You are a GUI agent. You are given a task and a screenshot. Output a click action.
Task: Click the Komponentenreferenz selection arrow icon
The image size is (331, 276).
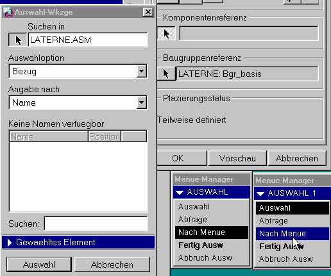(x=166, y=33)
